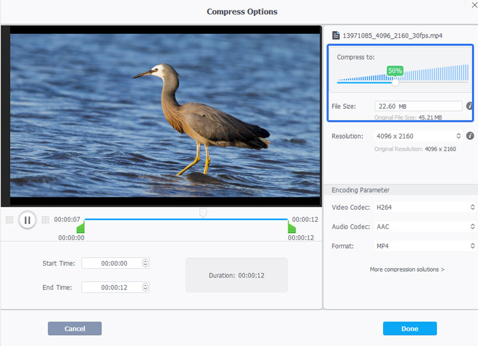478x346 pixels.
Task: Click the dotted grip icon left of pause
Action: (x=9, y=220)
